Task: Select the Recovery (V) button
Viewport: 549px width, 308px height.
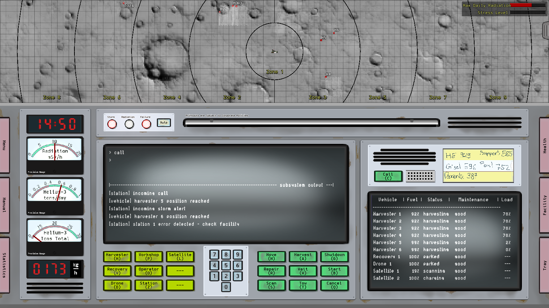Action: pyautogui.click(x=117, y=271)
